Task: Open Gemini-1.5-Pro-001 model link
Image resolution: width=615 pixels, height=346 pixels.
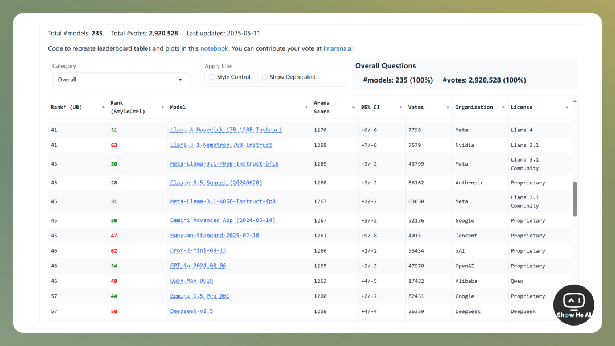Action: coord(200,296)
